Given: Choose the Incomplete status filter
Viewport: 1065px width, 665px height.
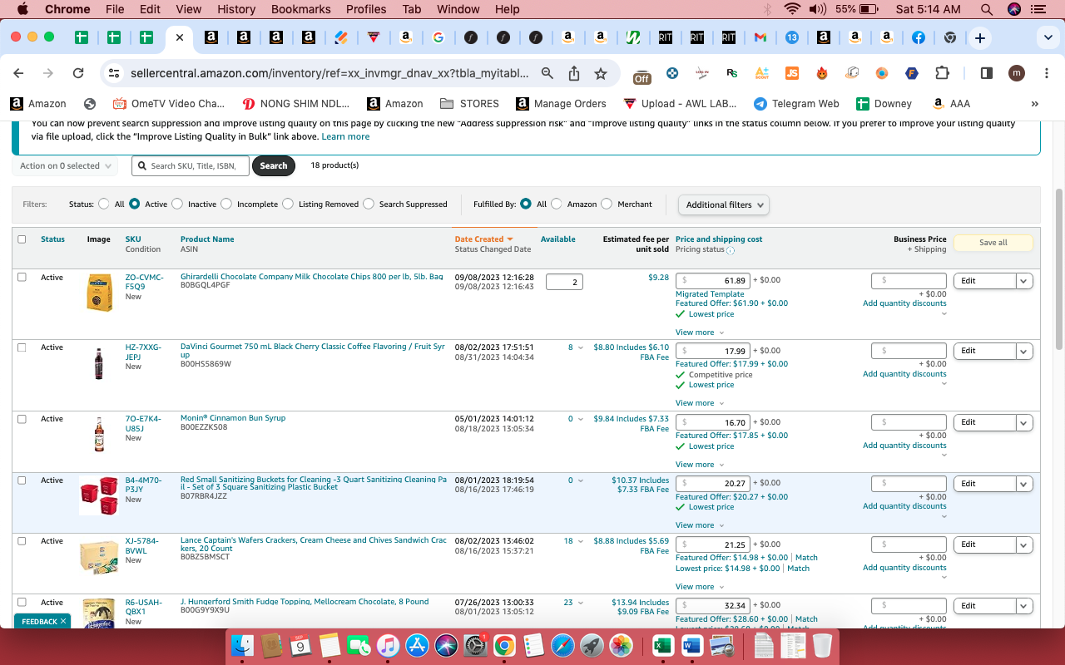Looking at the screenshot, I should click(226, 204).
